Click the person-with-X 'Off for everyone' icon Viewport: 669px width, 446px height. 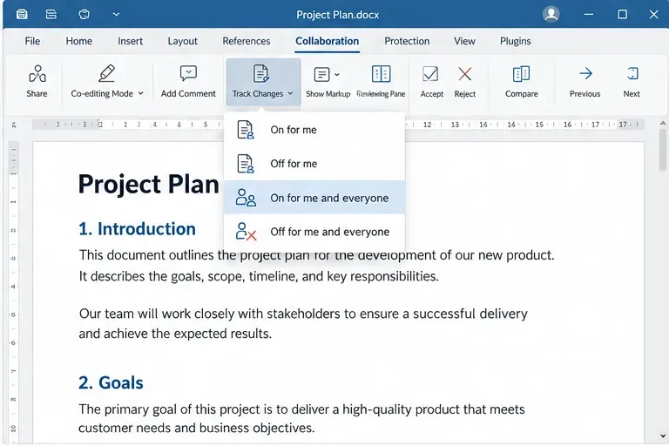tap(246, 232)
